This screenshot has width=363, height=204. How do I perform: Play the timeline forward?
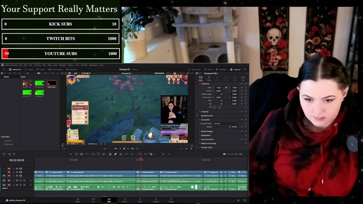click(128, 148)
